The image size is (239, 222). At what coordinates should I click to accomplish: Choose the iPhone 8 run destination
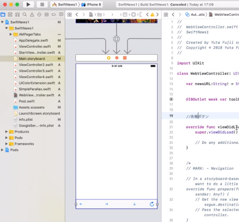91,5
